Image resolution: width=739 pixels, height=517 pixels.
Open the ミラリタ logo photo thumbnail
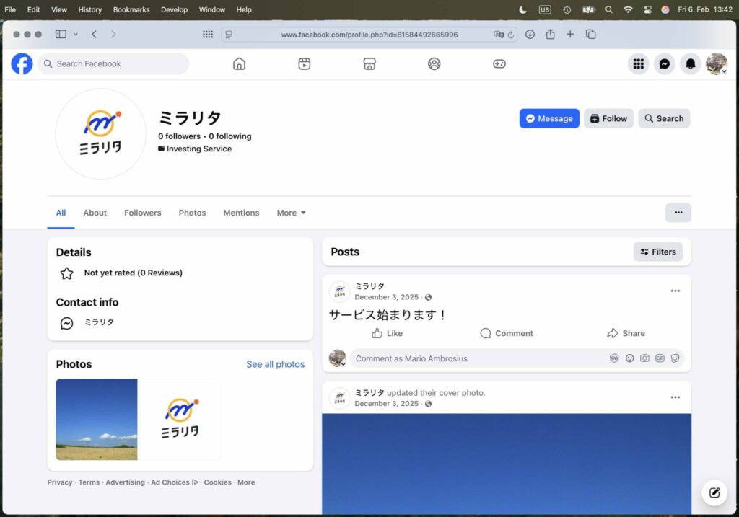[x=180, y=420]
